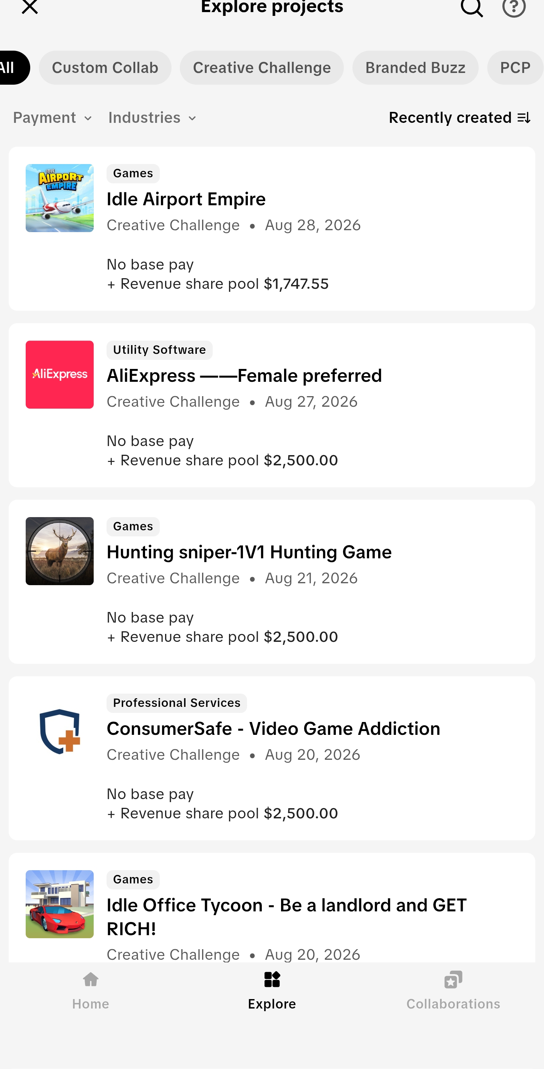This screenshot has width=544, height=1069.
Task: Expand the Payment filter dropdown
Action: [x=52, y=118]
